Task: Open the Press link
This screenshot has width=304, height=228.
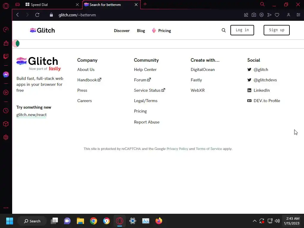Action: pos(82,90)
